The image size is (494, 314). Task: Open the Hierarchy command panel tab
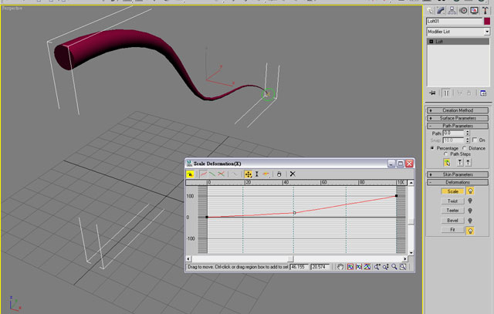click(452, 10)
